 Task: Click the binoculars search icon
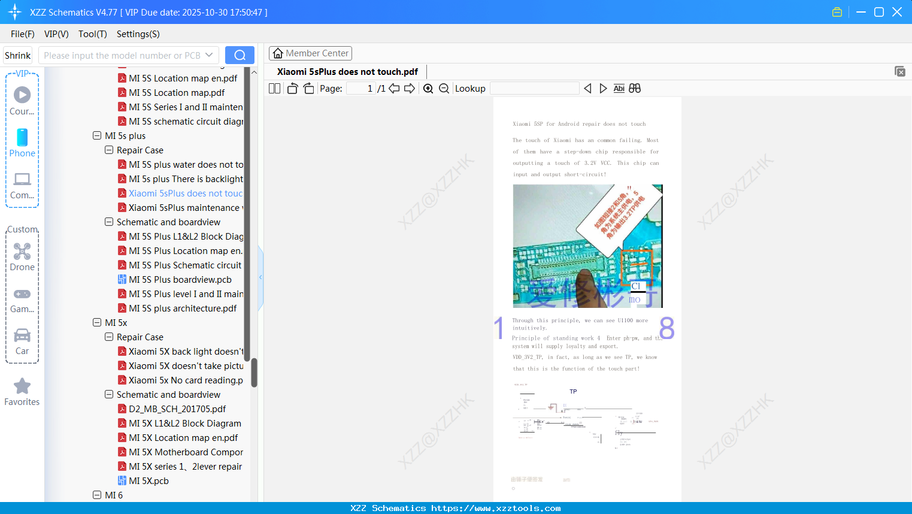(635, 89)
